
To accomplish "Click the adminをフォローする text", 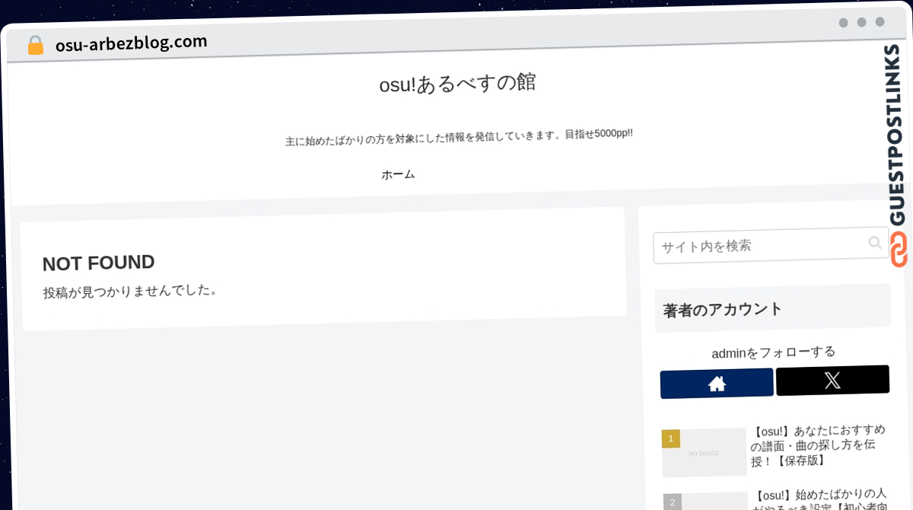I will (x=774, y=352).
